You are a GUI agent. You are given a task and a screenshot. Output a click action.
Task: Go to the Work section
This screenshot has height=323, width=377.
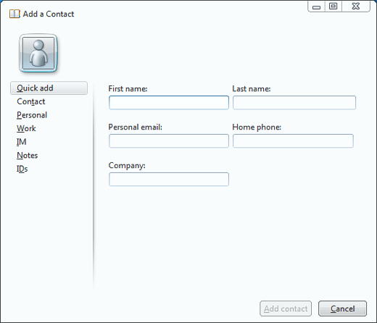click(26, 128)
